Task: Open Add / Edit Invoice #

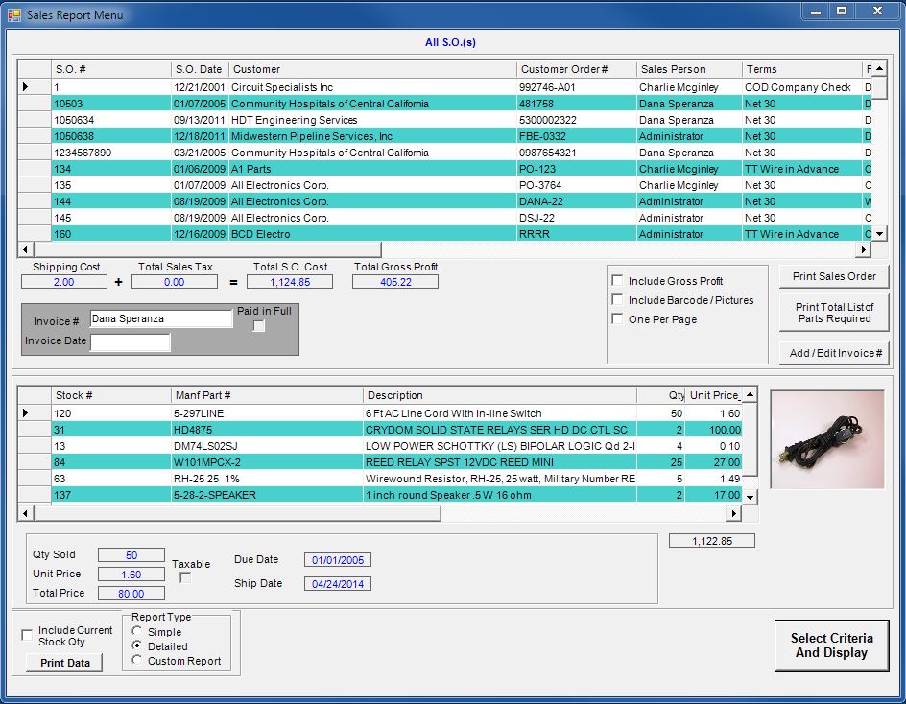Action: (834, 354)
